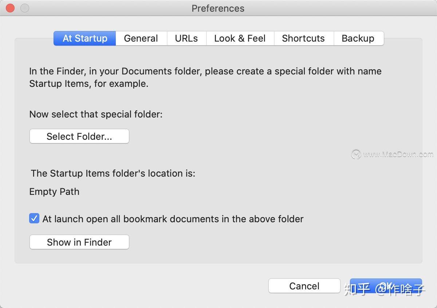Click the Show in Finder button
Viewport: 437px width, 308px height.
[x=79, y=242]
